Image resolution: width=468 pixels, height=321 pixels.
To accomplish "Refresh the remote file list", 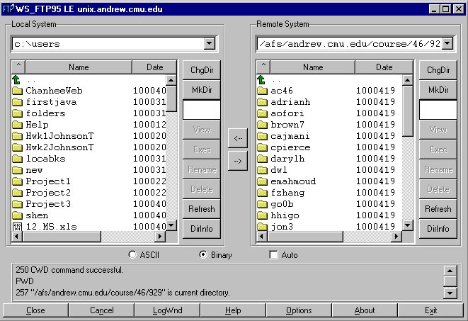I will point(438,209).
